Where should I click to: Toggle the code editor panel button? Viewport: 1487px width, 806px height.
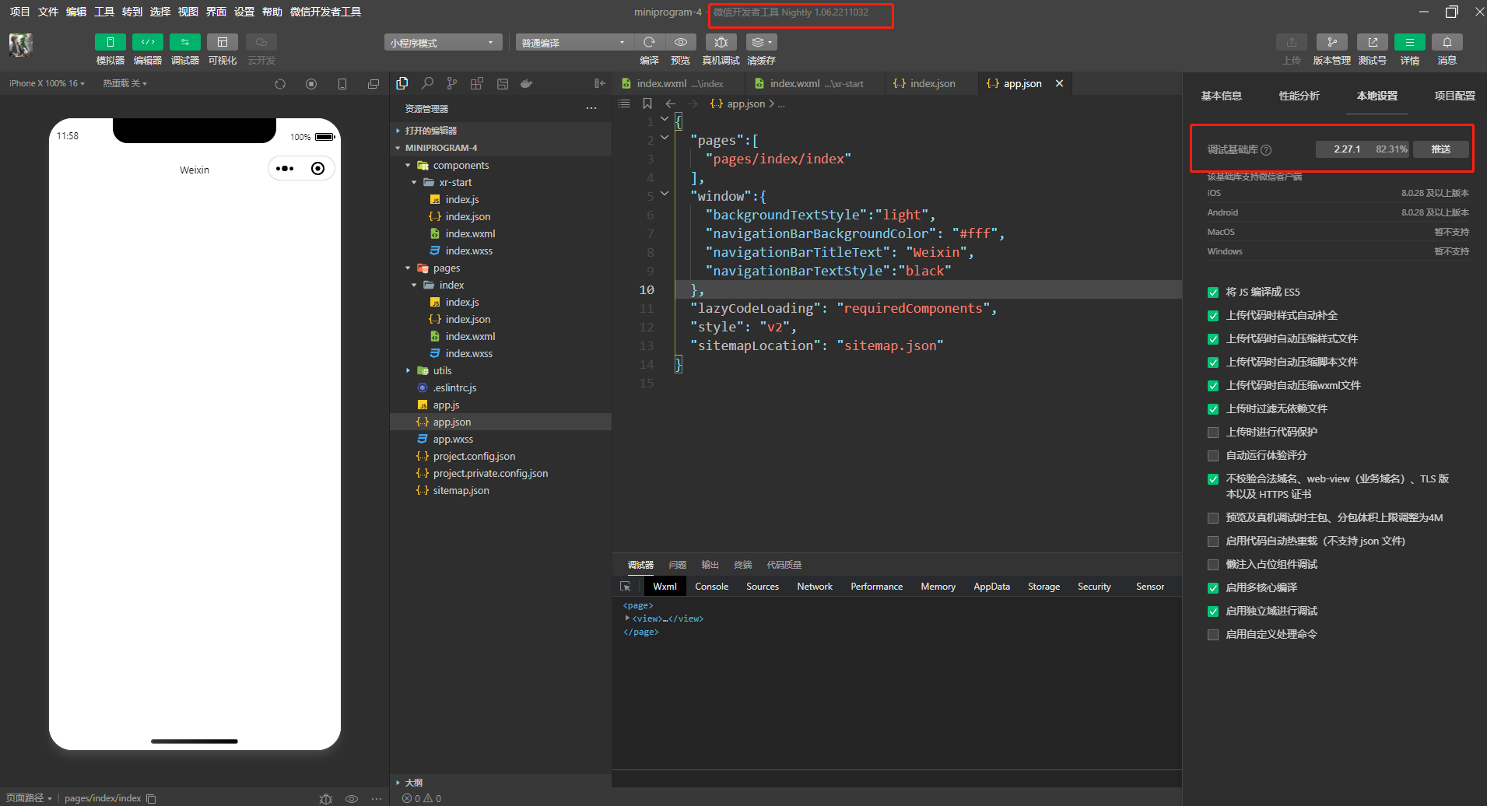[147, 42]
